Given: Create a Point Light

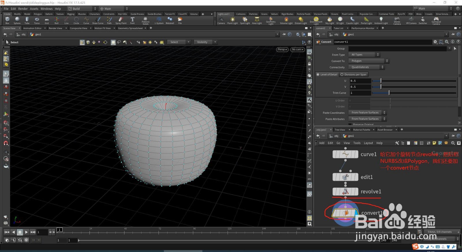Looking at the screenshot, I should (x=232, y=20).
